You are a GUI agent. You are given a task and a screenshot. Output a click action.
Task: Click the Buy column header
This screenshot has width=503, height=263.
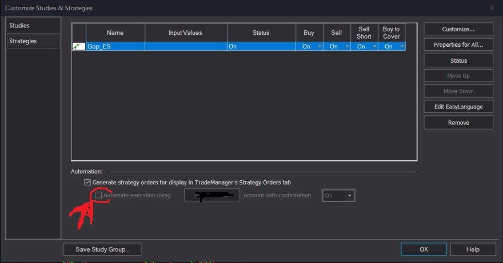point(309,33)
